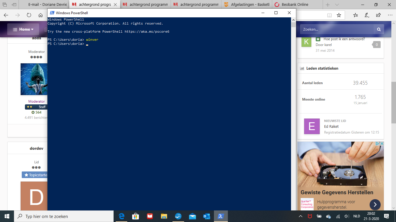
Task: Open the Microsoft Store taskbar icon
Action: click(136, 216)
